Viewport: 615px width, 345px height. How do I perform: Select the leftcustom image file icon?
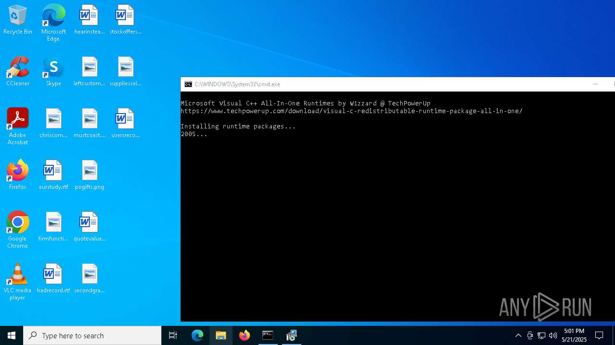89,72
